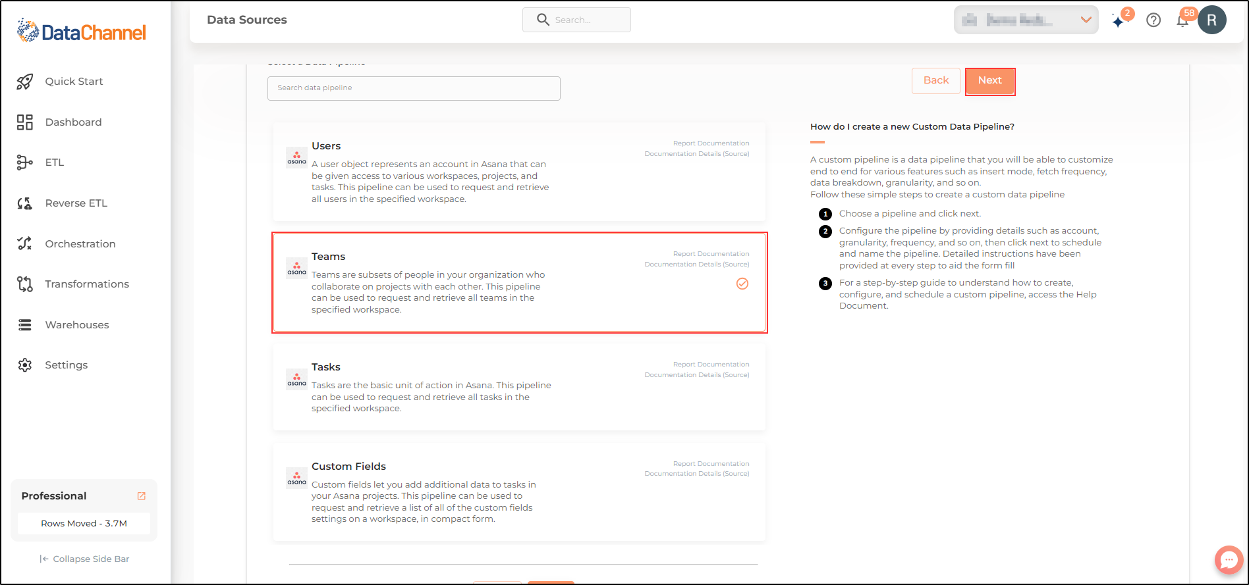Viewport: 1249px width, 585px height.
Task: Open Custom Fields Documentation Details (Source) link
Action: pos(697,474)
